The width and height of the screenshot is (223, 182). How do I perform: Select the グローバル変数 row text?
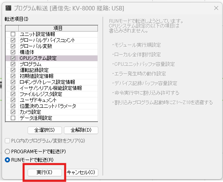[36, 46]
